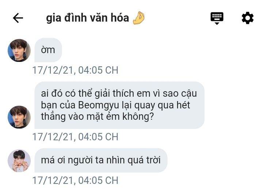Open the avatar beside the "ờm" message
The image size is (263, 189).
(19, 51)
